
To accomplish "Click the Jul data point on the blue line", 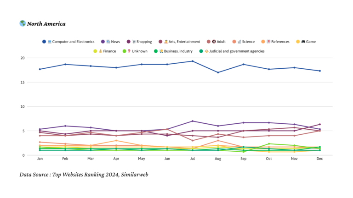I will point(192,61).
